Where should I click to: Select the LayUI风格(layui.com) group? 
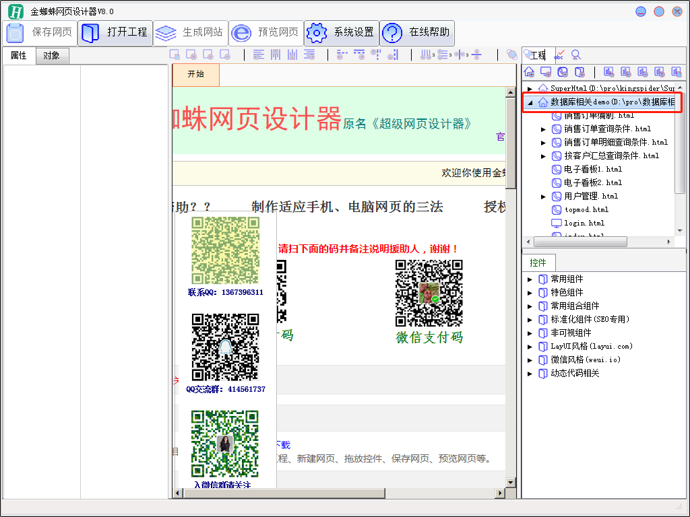coord(592,347)
